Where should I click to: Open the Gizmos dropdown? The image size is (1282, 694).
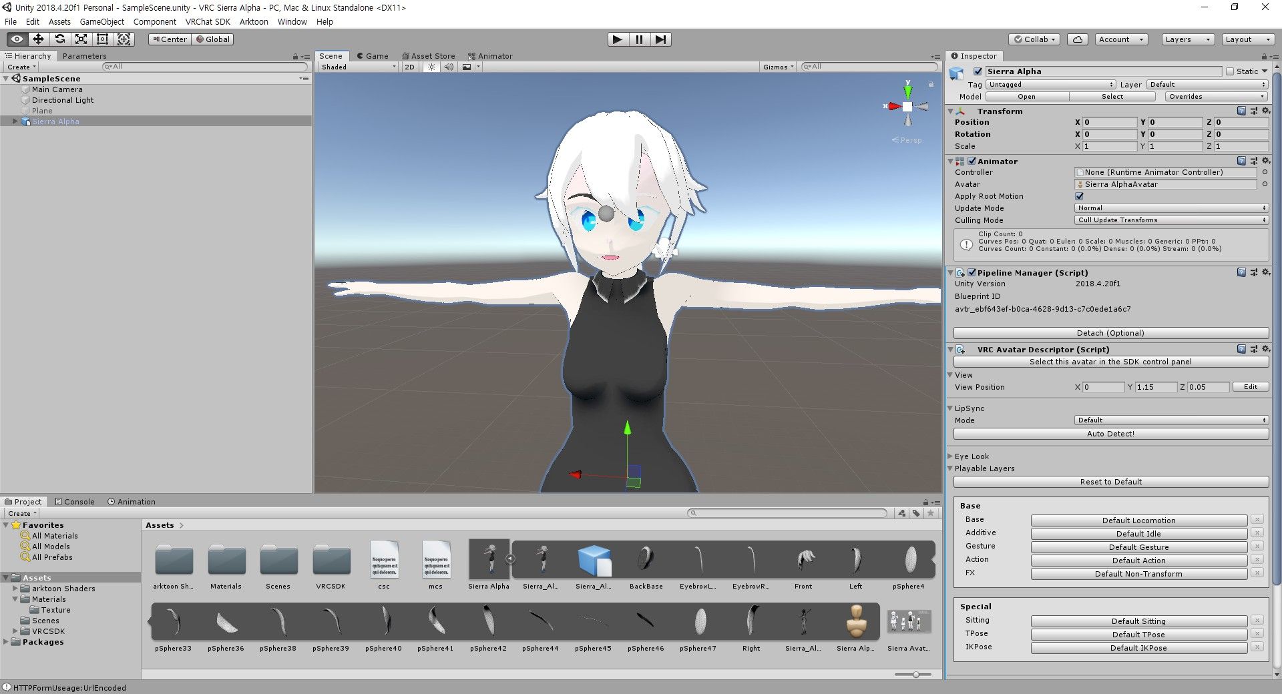point(778,67)
